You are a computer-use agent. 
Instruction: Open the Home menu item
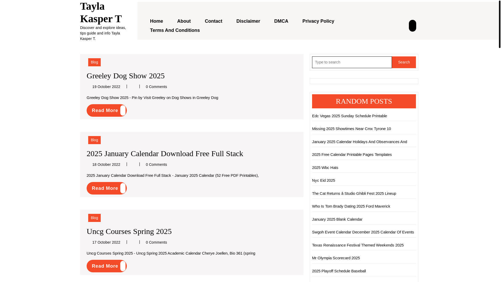(156, 21)
